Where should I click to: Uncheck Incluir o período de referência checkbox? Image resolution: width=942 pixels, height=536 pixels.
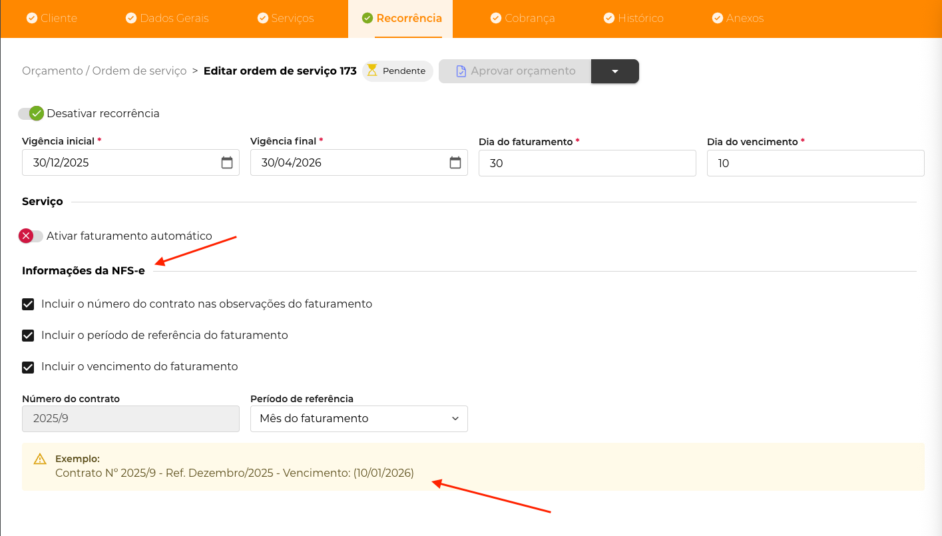tap(28, 336)
